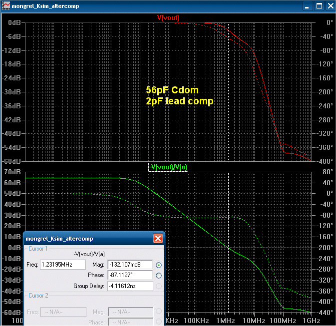The width and height of the screenshot is (336, 326).
Task: Minimize the mongrel_Ksim_aftercomp plot window
Action: (307, 6)
